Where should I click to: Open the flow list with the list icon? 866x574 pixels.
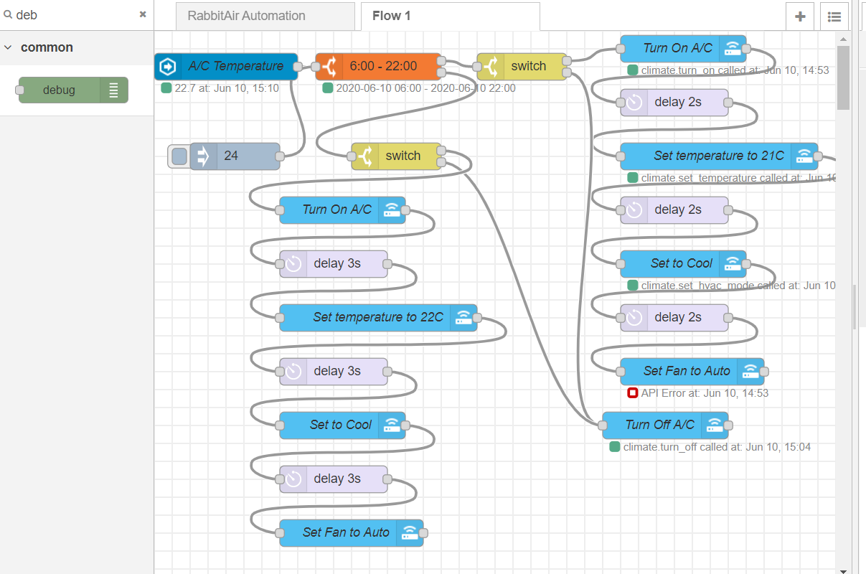point(834,16)
